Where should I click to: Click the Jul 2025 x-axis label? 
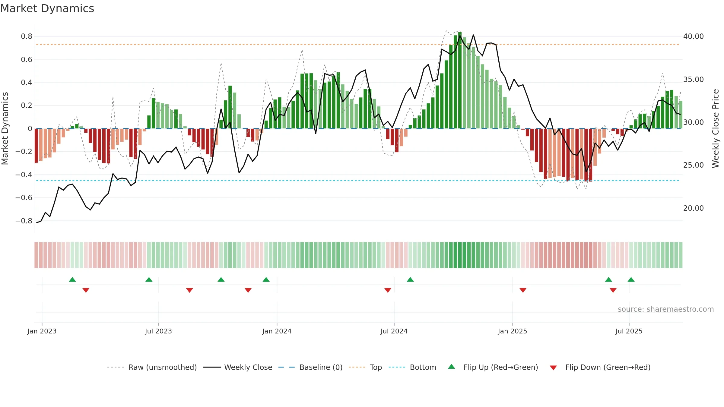click(x=629, y=331)
